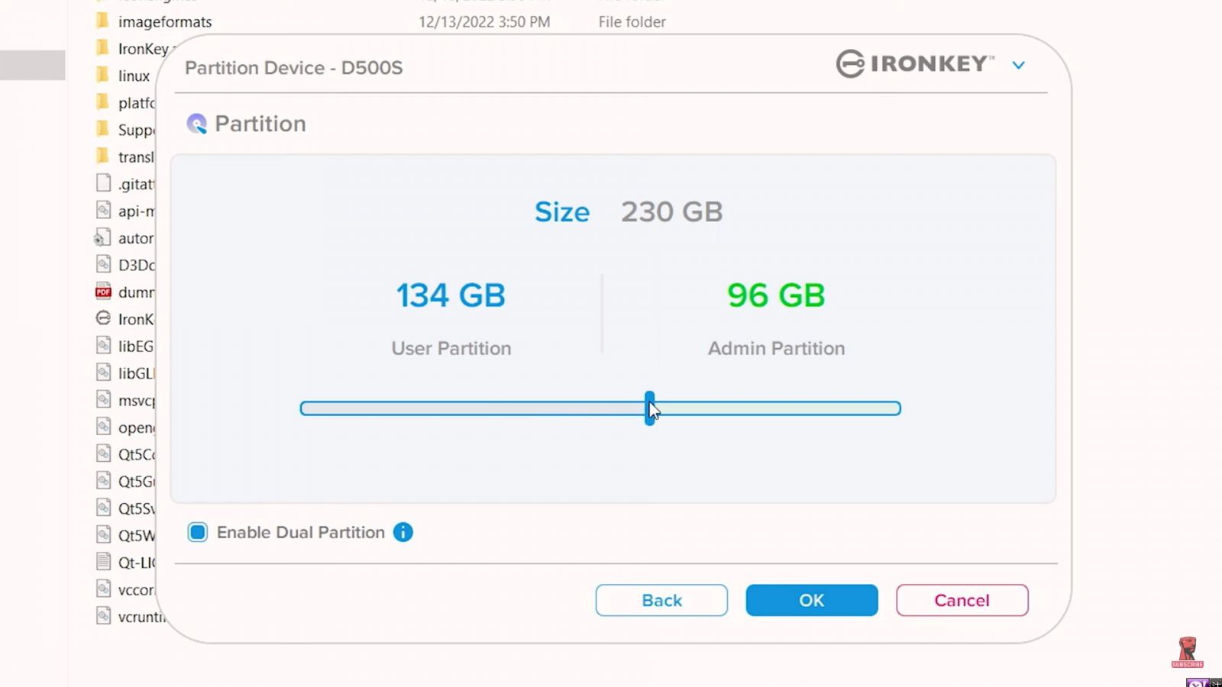The height and width of the screenshot is (687, 1222).
Task: Click the imageformats date 12/13/2022 3:50 PM
Action: pyautogui.click(x=484, y=22)
